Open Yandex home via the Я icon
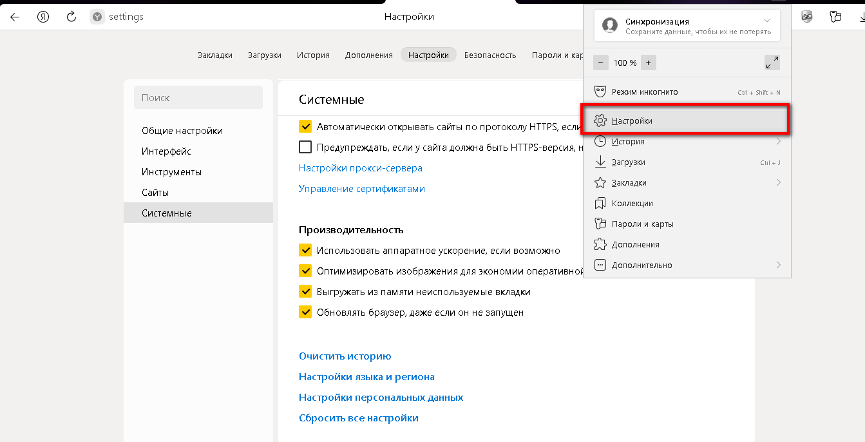Image resolution: width=865 pixels, height=442 pixels. pyautogui.click(x=43, y=17)
